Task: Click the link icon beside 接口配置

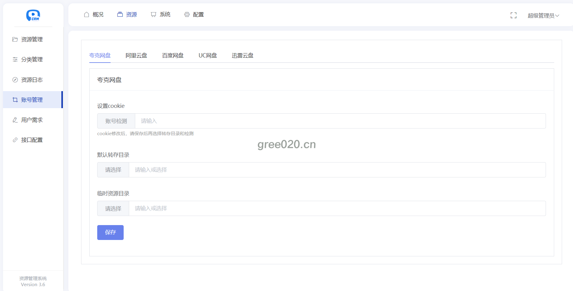Action: click(x=15, y=140)
